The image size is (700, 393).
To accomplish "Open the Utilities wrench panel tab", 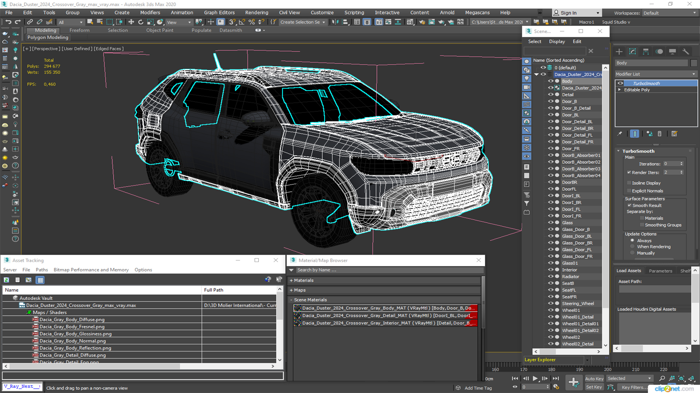I will (x=686, y=52).
